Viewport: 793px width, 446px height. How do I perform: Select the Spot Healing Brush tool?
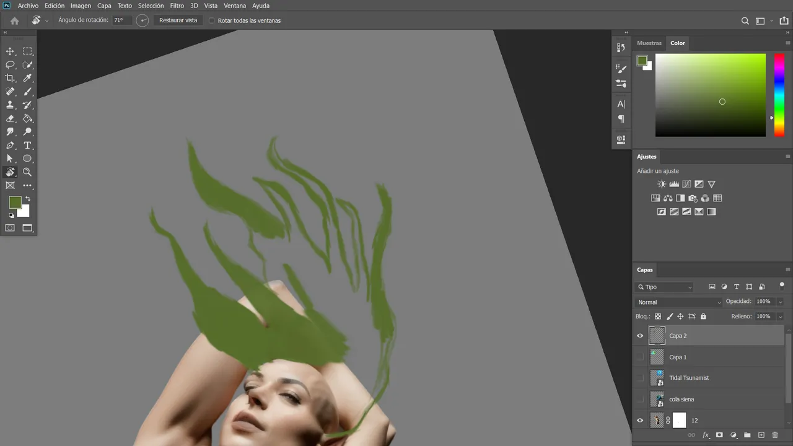[x=10, y=92]
